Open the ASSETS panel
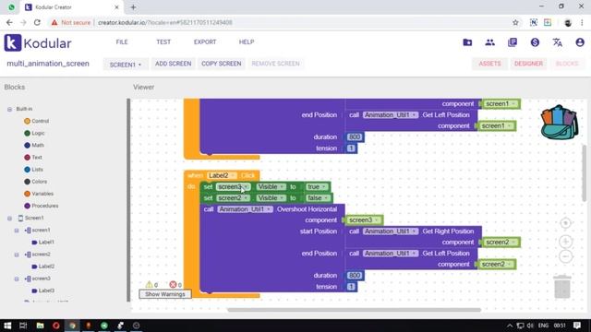Image resolution: width=591 pixels, height=332 pixels. (x=489, y=64)
